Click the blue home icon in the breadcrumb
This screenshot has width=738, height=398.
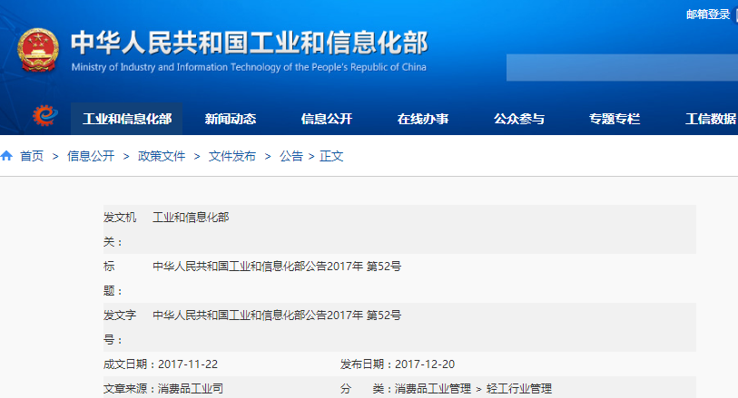point(7,156)
